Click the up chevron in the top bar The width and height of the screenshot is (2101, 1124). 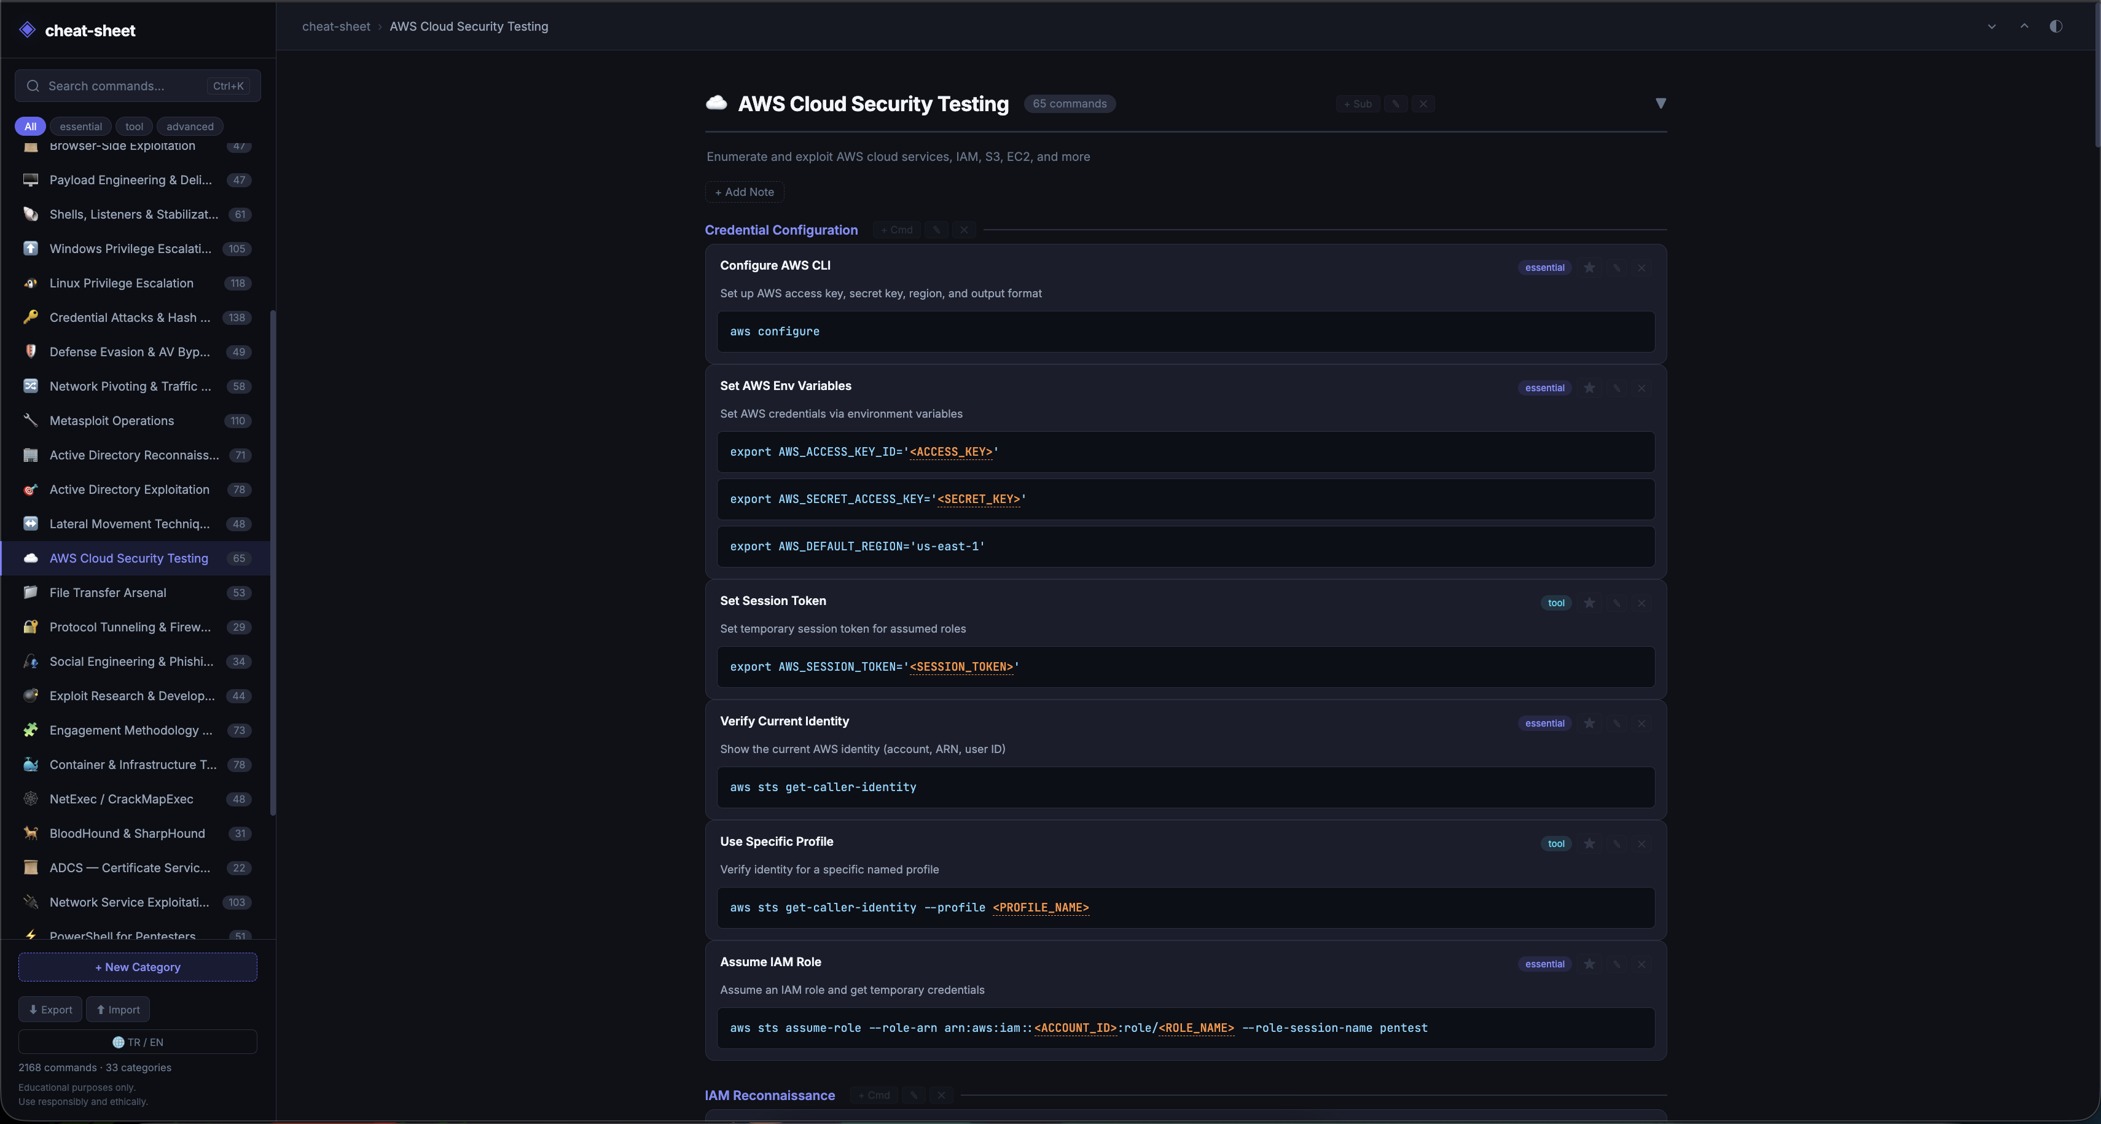tap(2024, 26)
